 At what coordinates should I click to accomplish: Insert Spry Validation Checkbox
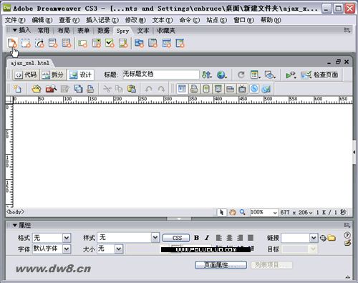110,43
